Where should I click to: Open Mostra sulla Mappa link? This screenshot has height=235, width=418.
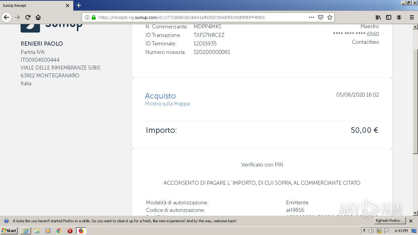(167, 104)
